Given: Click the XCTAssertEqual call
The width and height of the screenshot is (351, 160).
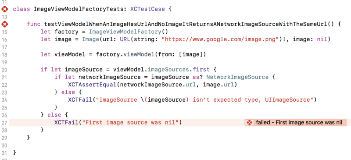Looking at the screenshot, I should [93, 85].
